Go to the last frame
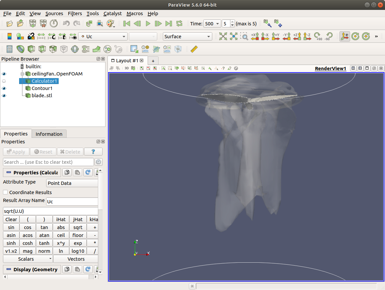Screen dimensions: 385x290 tap(169, 24)
